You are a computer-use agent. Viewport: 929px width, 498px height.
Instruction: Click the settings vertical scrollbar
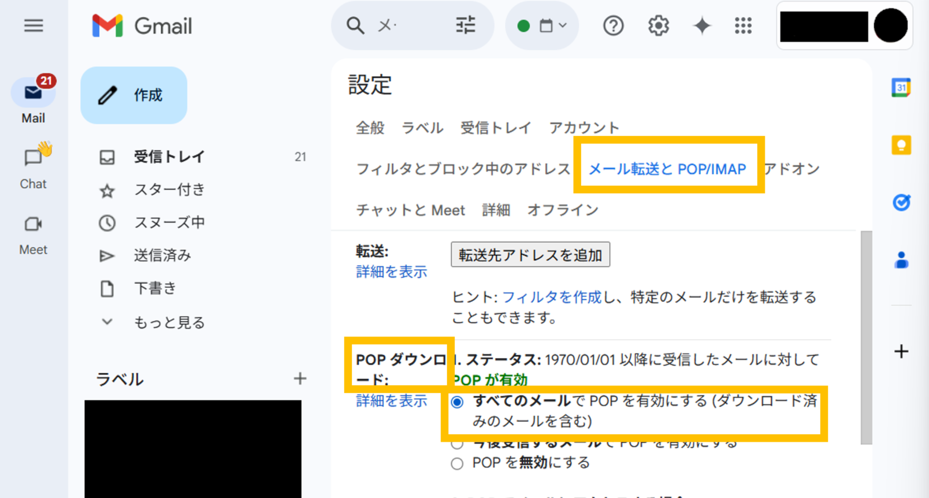pos(866,337)
